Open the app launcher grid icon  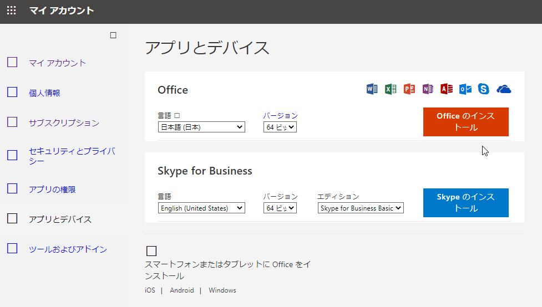pos(11,11)
